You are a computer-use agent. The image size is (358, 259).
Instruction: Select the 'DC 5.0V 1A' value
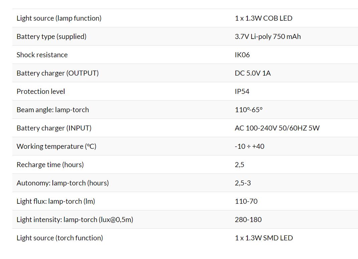[253, 73]
